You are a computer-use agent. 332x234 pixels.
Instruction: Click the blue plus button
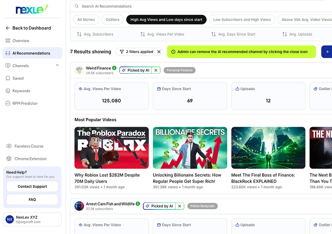(327, 51)
